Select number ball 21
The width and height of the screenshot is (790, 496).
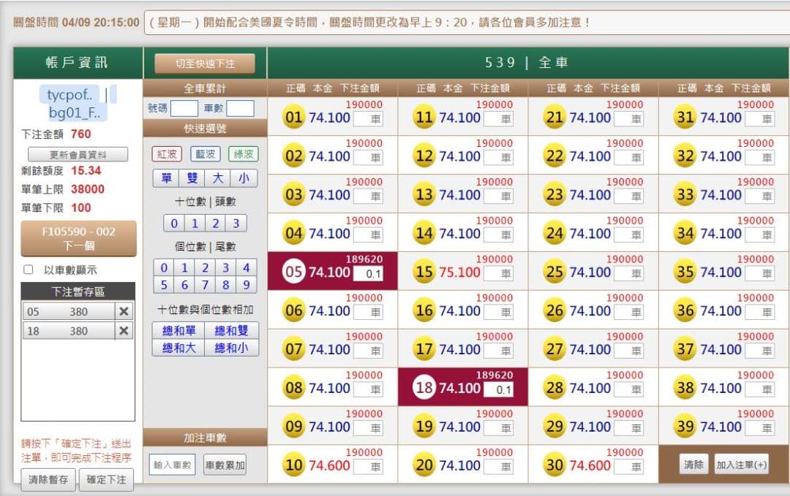[x=554, y=117]
